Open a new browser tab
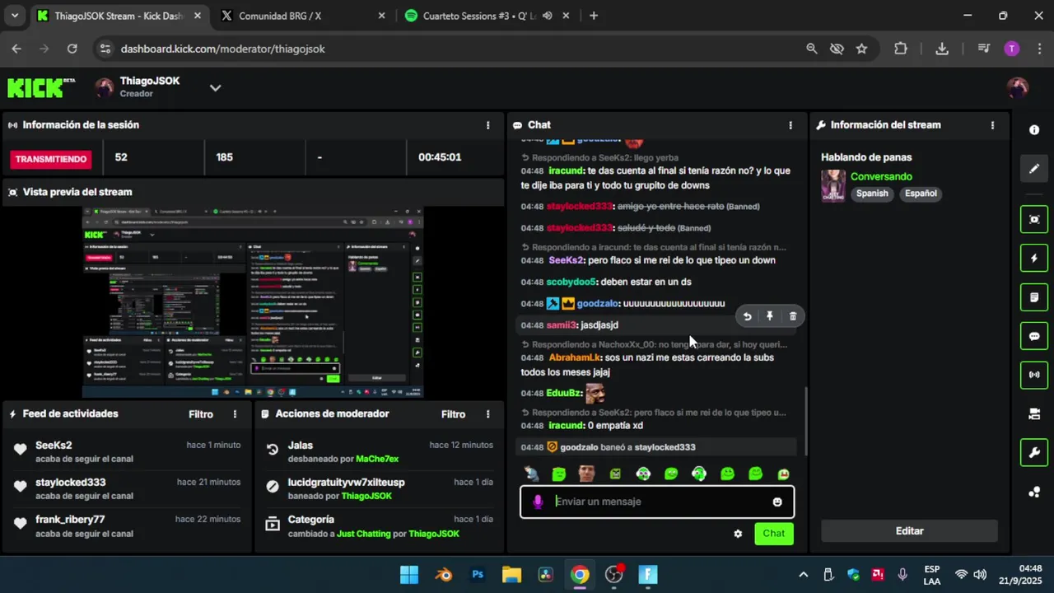The width and height of the screenshot is (1054, 593). pos(594,16)
